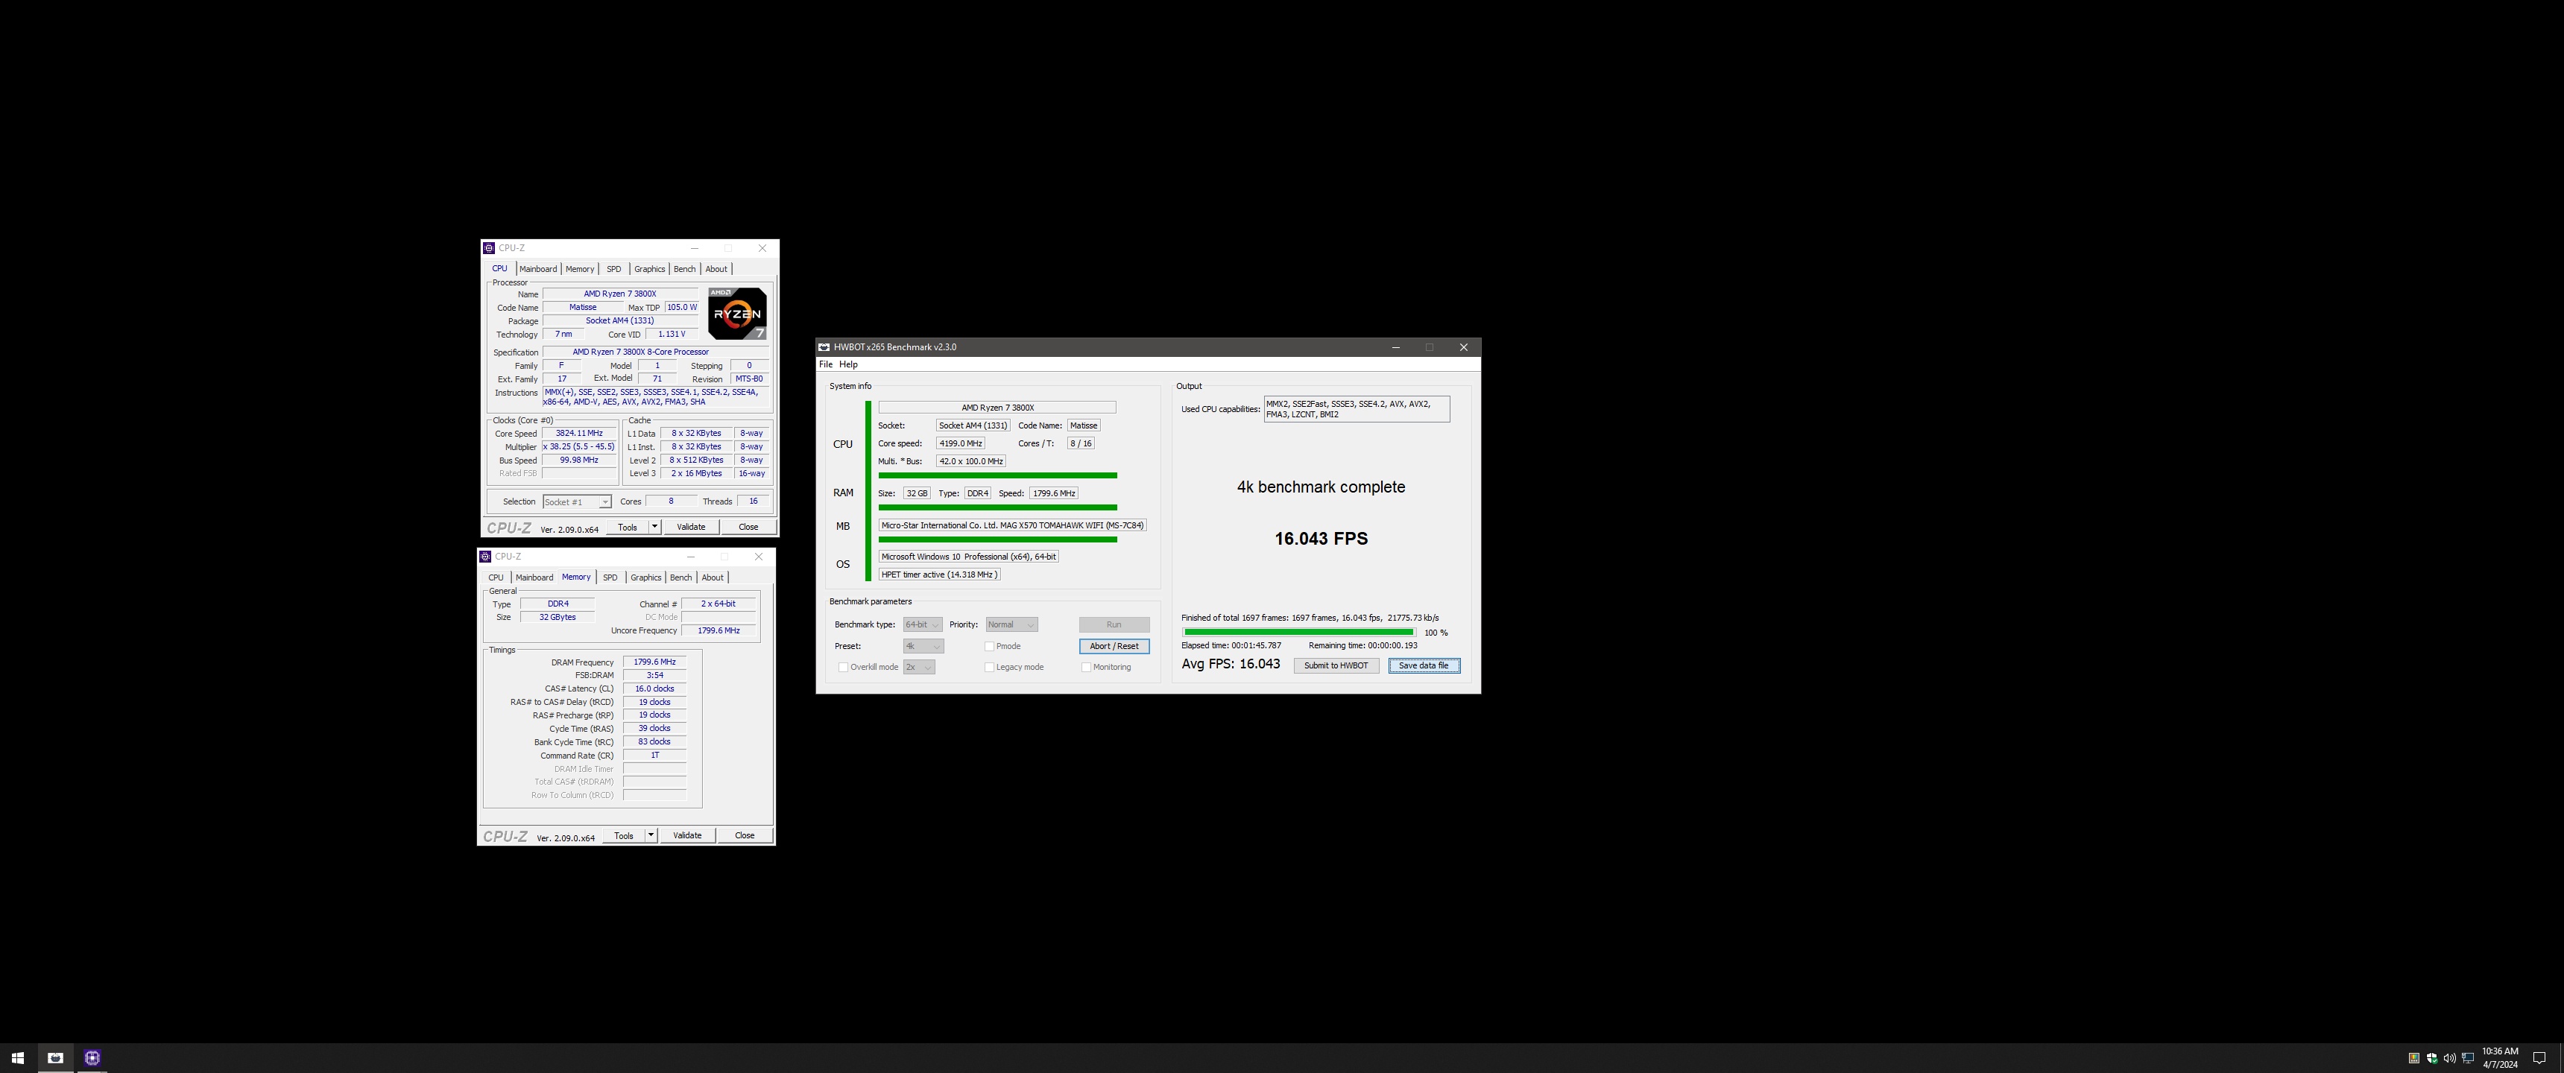The image size is (2564, 1073).
Task: Open SPD tab in Memory CPU-Z window
Action: coord(610,577)
